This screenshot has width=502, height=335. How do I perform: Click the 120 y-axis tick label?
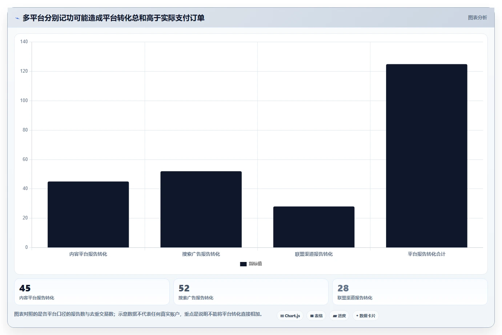tap(24, 71)
